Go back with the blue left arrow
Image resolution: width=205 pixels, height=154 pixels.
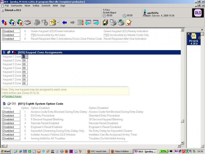(65, 23)
